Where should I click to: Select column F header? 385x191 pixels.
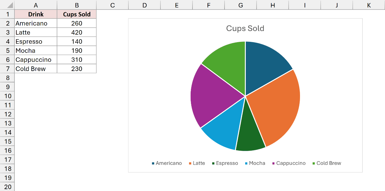point(209,5)
